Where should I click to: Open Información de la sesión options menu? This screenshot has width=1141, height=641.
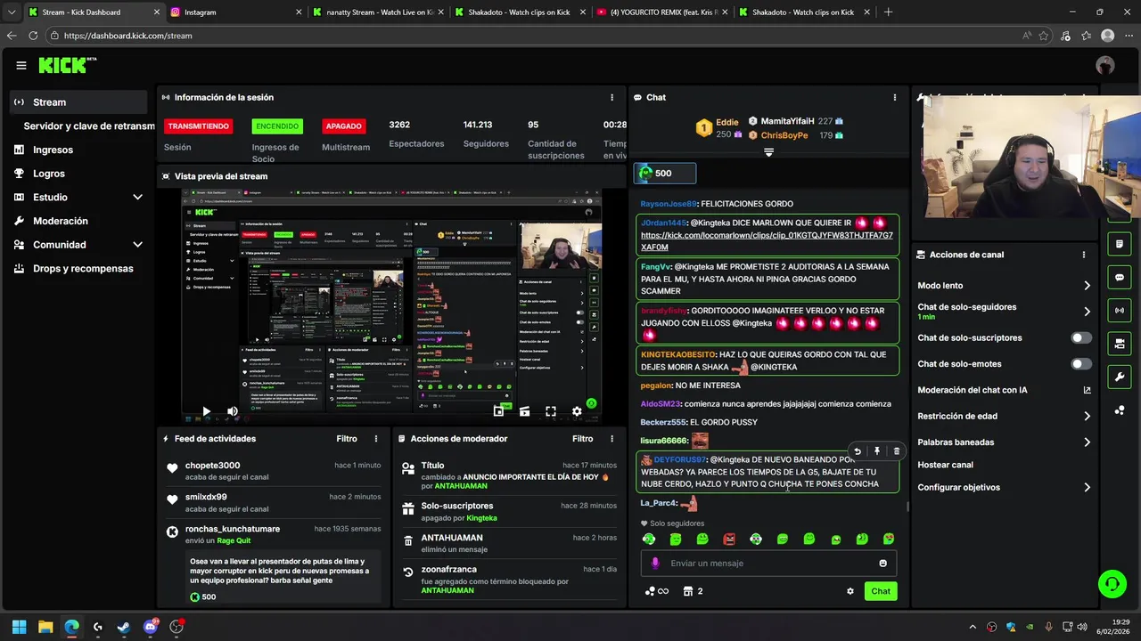tap(612, 97)
